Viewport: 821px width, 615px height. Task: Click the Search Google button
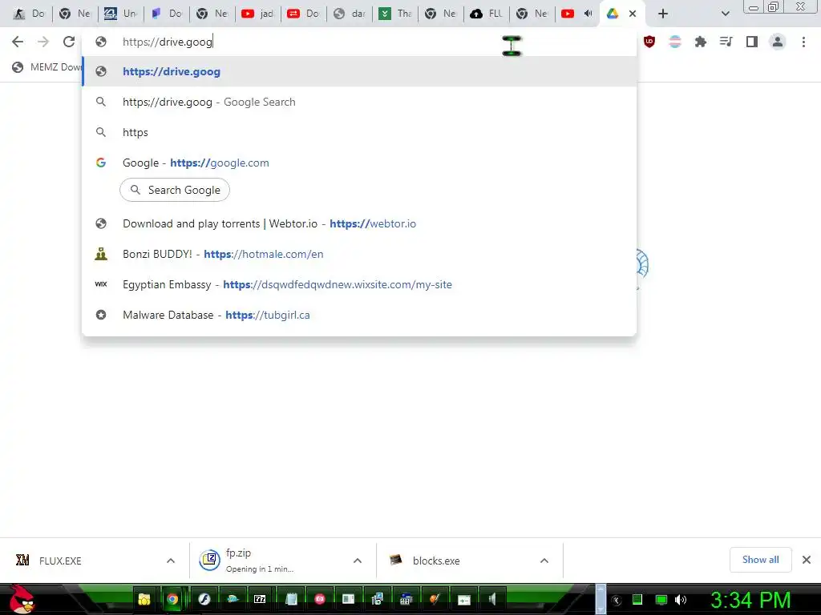[x=175, y=190]
